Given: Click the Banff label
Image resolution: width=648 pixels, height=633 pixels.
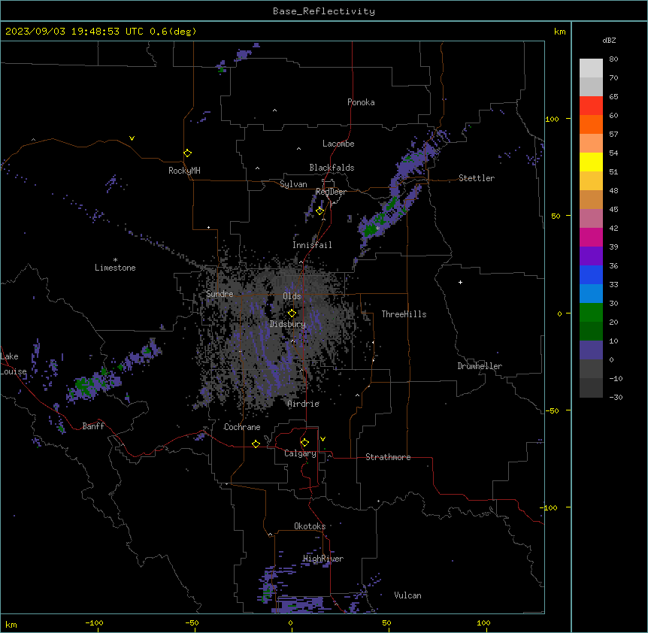Looking at the screenshot, I should coord(93,426).
